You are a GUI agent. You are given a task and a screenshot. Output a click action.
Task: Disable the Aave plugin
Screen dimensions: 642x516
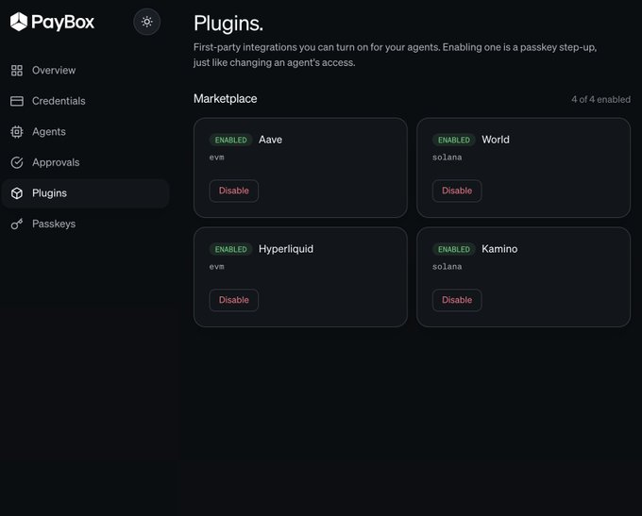(x=234, y=191)
